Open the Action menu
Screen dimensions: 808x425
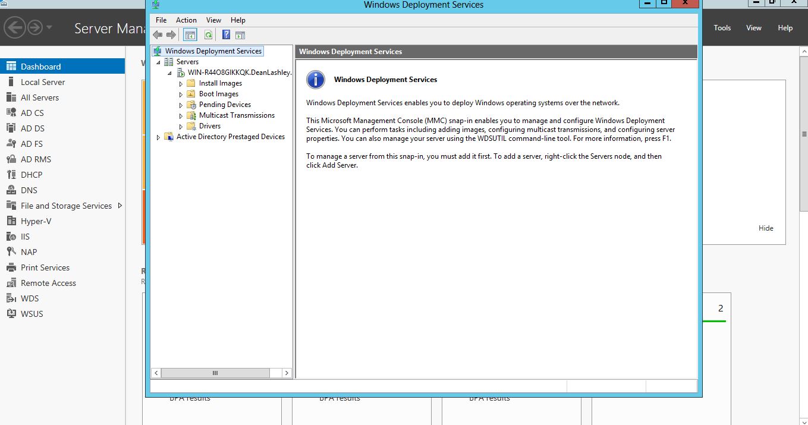186,20
